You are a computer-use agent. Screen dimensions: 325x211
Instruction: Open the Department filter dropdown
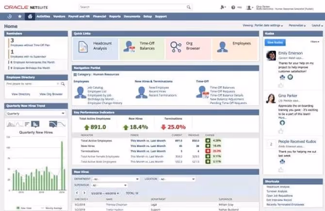click(x=115, y=179)
